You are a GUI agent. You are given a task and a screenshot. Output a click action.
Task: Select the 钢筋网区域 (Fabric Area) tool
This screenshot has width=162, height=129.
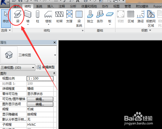[x=151, y=18]
